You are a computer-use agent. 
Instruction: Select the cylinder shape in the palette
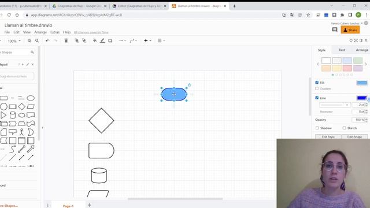[13, 115]
